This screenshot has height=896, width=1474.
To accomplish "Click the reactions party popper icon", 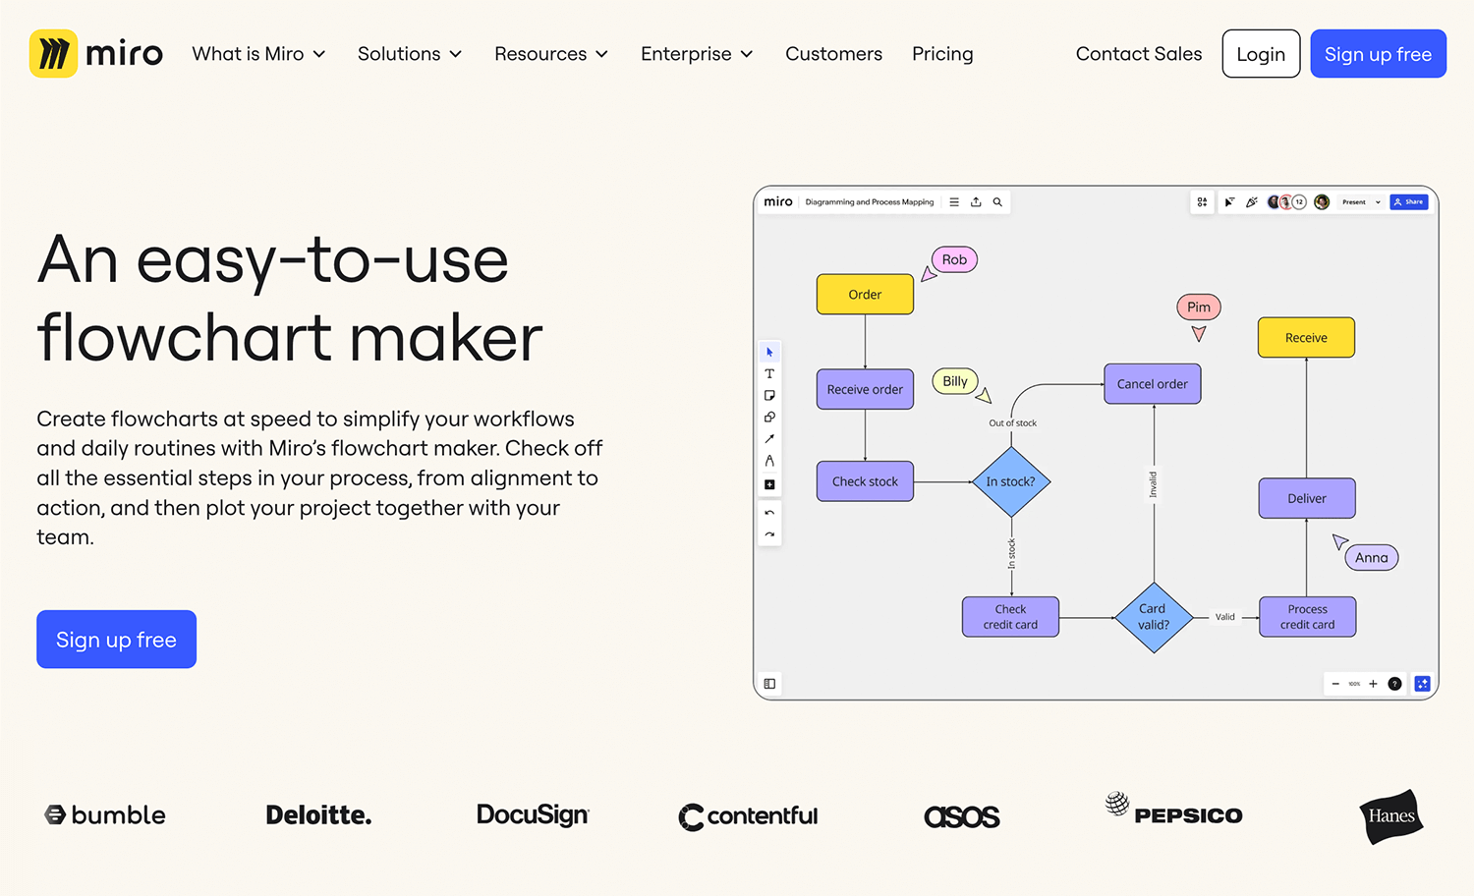I will click(1251, 202).
